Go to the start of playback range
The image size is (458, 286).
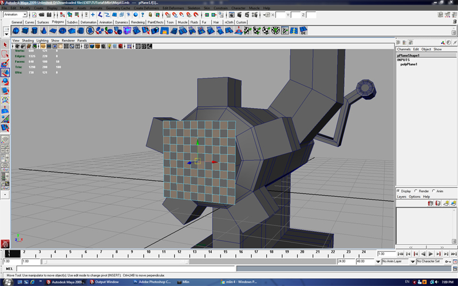click(400, 253)
